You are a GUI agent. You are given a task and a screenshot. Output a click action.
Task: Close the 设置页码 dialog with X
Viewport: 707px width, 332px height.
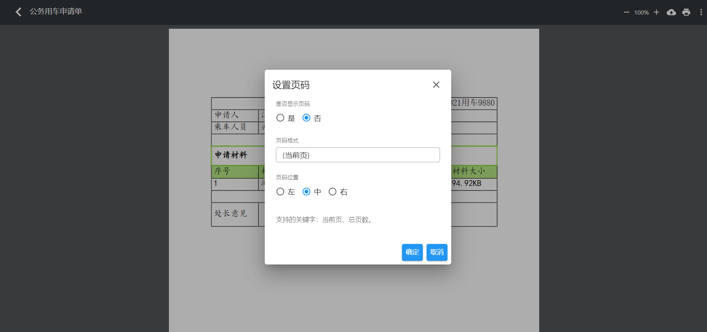[436, 85]
